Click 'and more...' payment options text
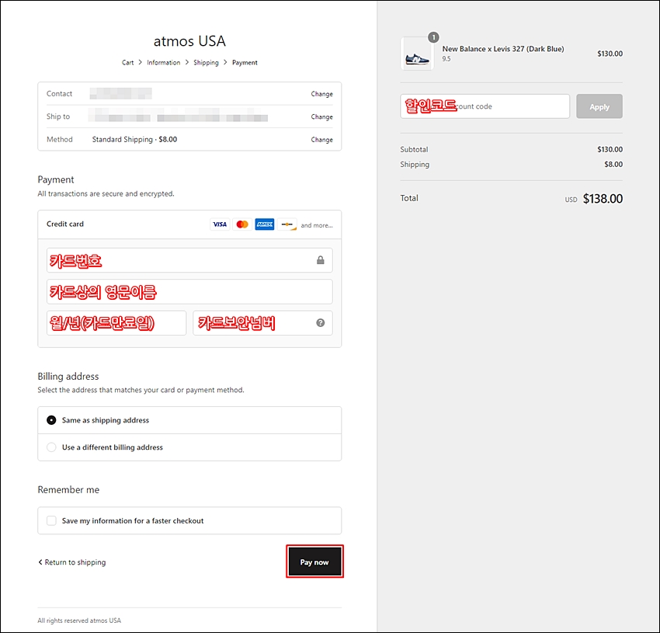Screen dimensions: 660x633 [317, 225]
